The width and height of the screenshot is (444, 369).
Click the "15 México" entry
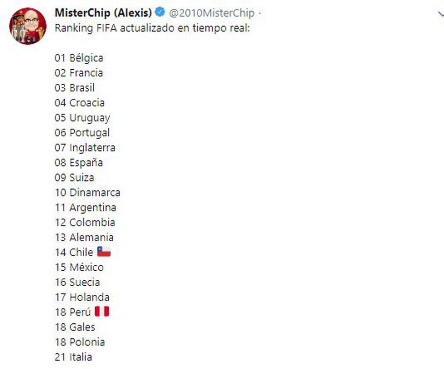[79, 267]
